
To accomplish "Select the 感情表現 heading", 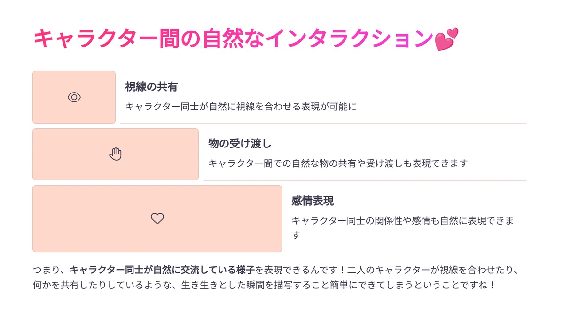I will 313,201.
